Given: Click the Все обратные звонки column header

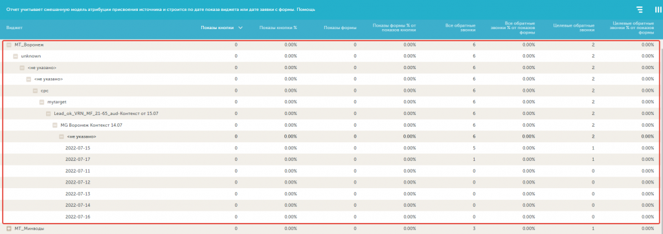Looking at the screenshot, I should click(460, 27).
